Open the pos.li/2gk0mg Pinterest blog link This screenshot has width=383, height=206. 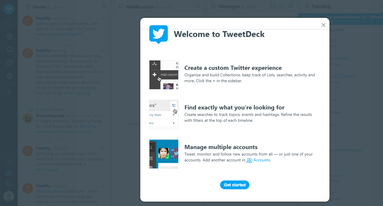[76, 93]
